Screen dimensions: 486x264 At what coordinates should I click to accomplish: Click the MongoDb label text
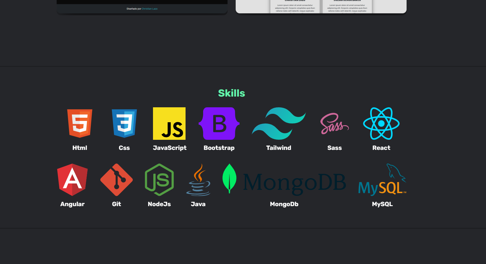284,204
